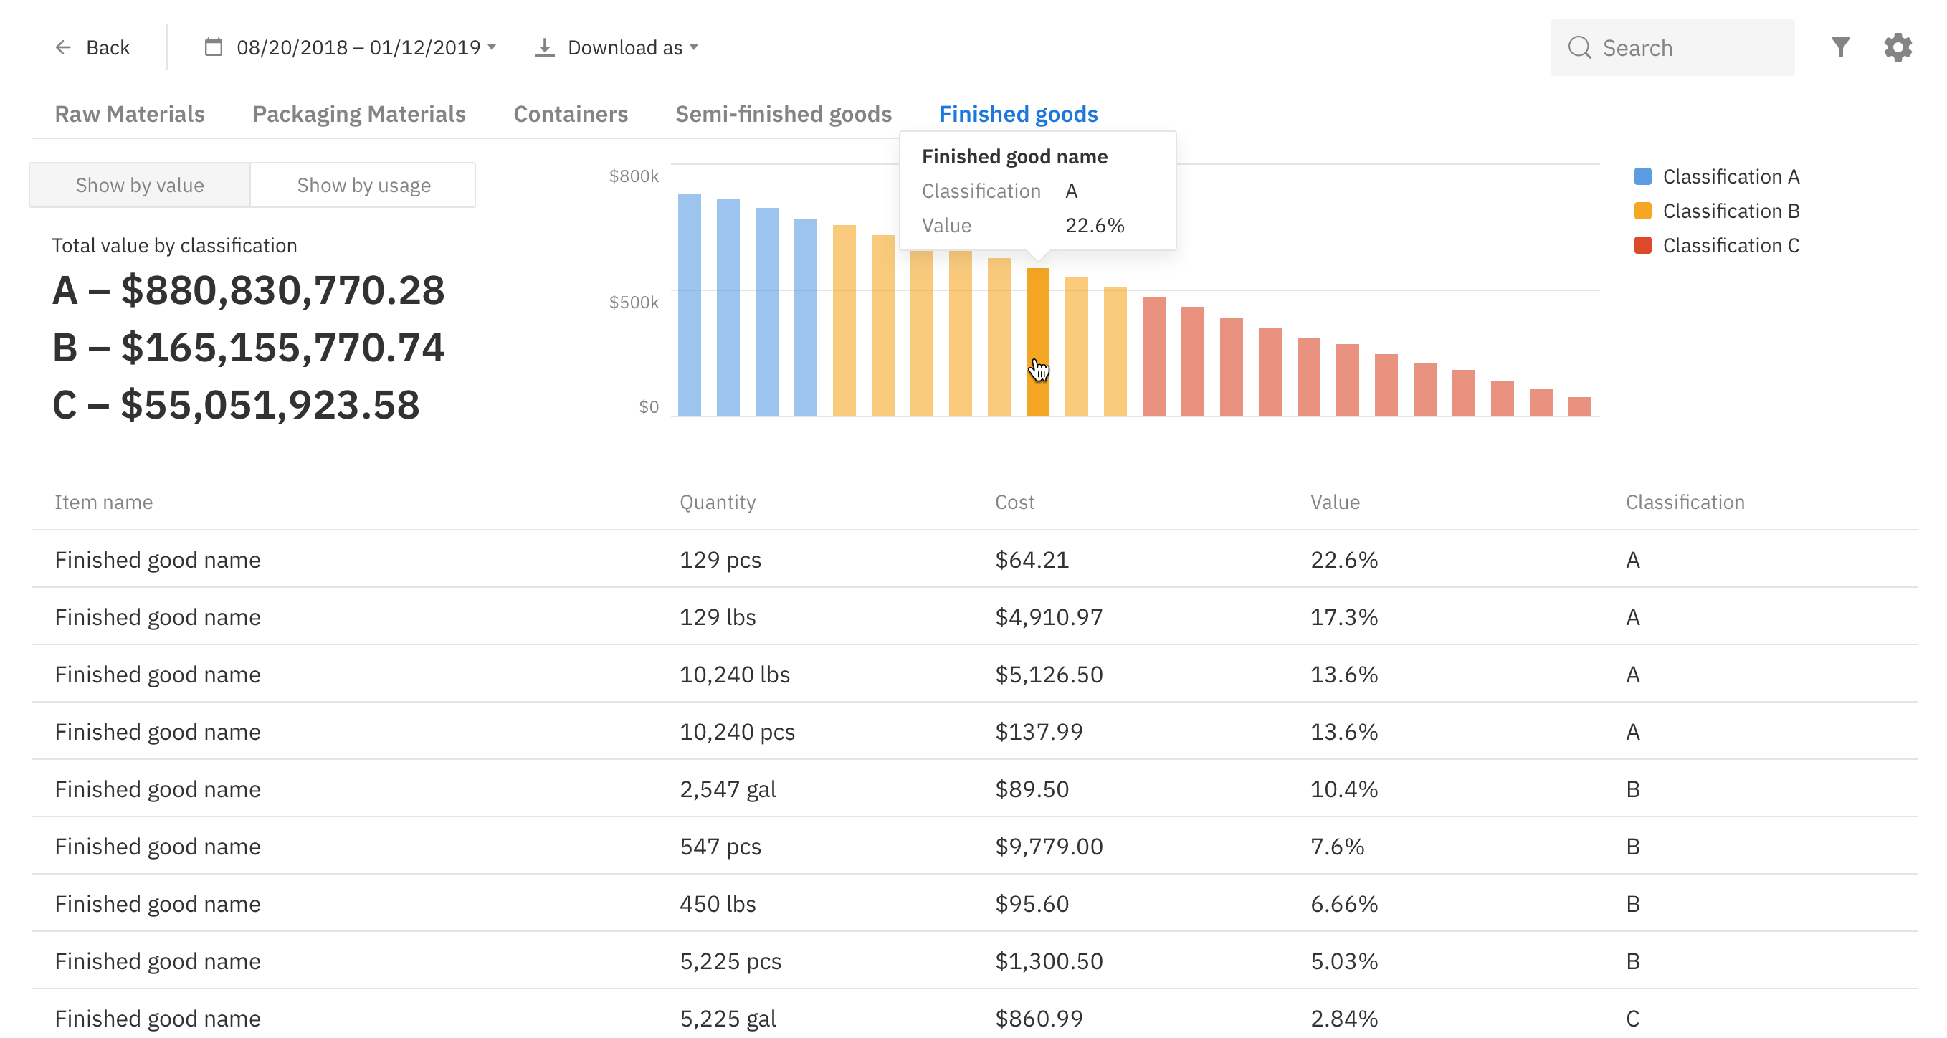
Task: Click the search magnifier icon
Action: (1579, 47)
